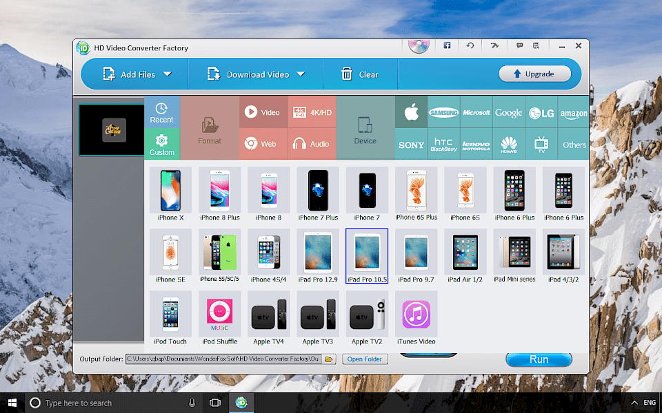This screenshot has height=413, width=662.
Task: Select the iPad Pro 10.5 preset
Action: coord(367,256)
